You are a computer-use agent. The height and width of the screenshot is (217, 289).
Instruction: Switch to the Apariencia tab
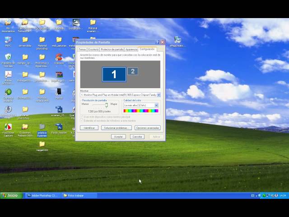point(131,49)
